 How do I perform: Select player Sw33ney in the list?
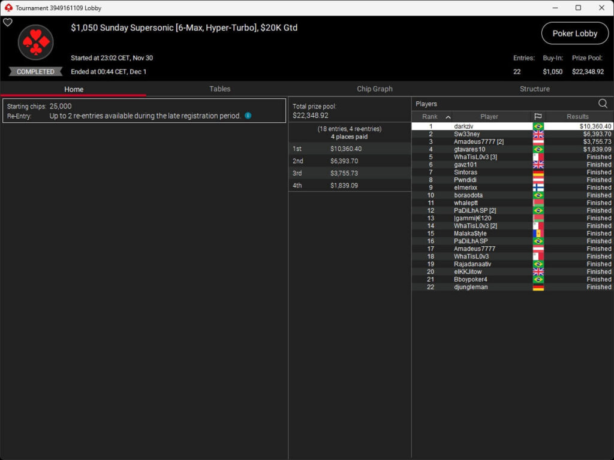466,134
